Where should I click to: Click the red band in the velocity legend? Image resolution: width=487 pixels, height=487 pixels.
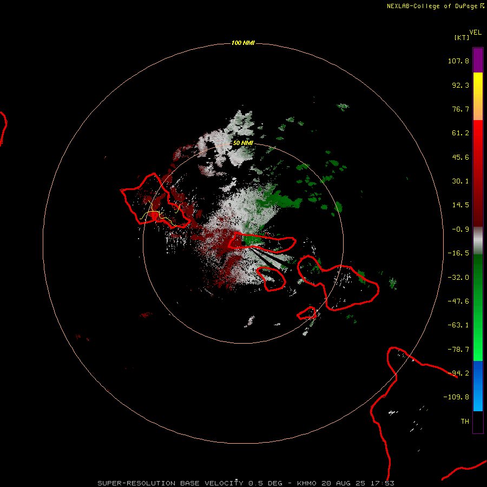tap(478, 173)
